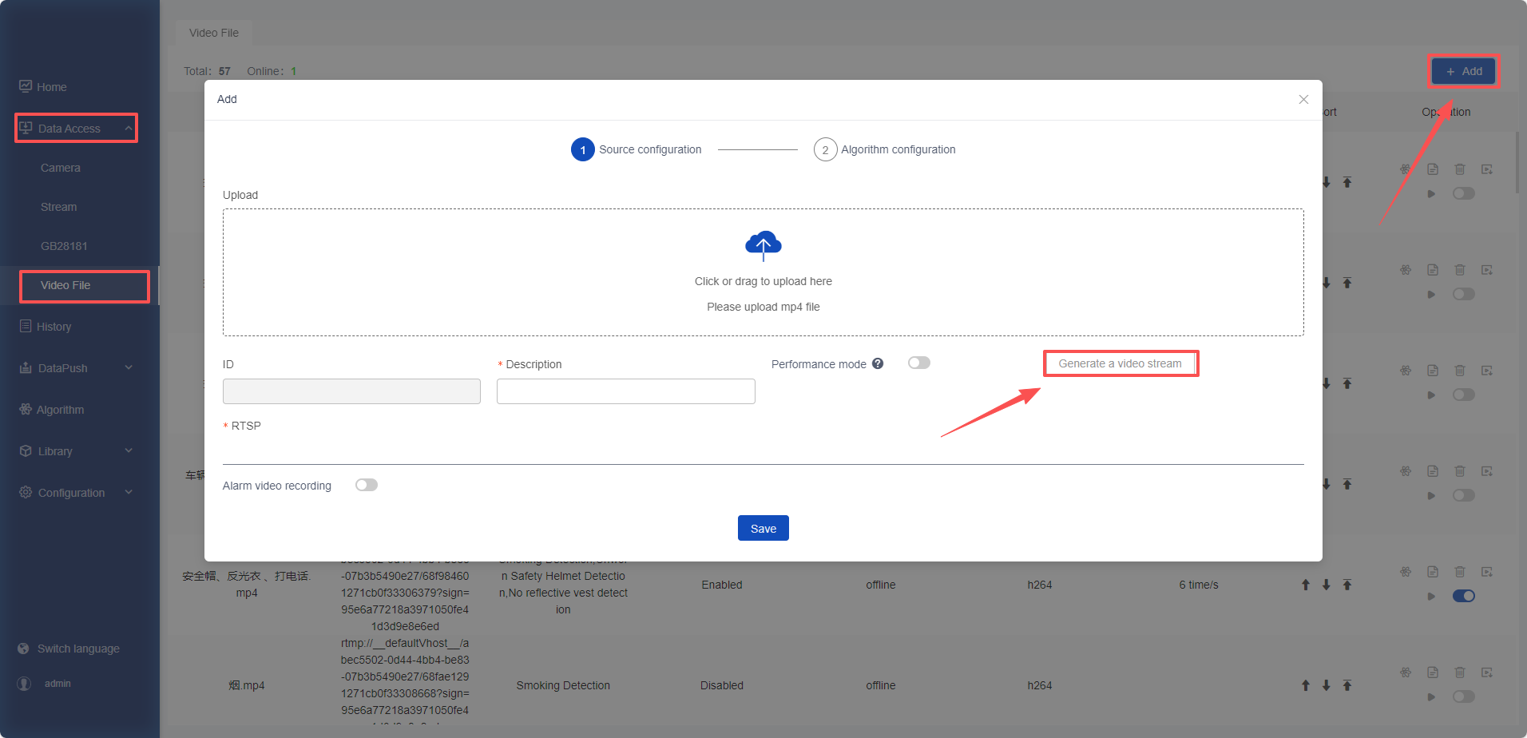
Task: Toggle off the enabled row switch
Action: coord(1463,596)
